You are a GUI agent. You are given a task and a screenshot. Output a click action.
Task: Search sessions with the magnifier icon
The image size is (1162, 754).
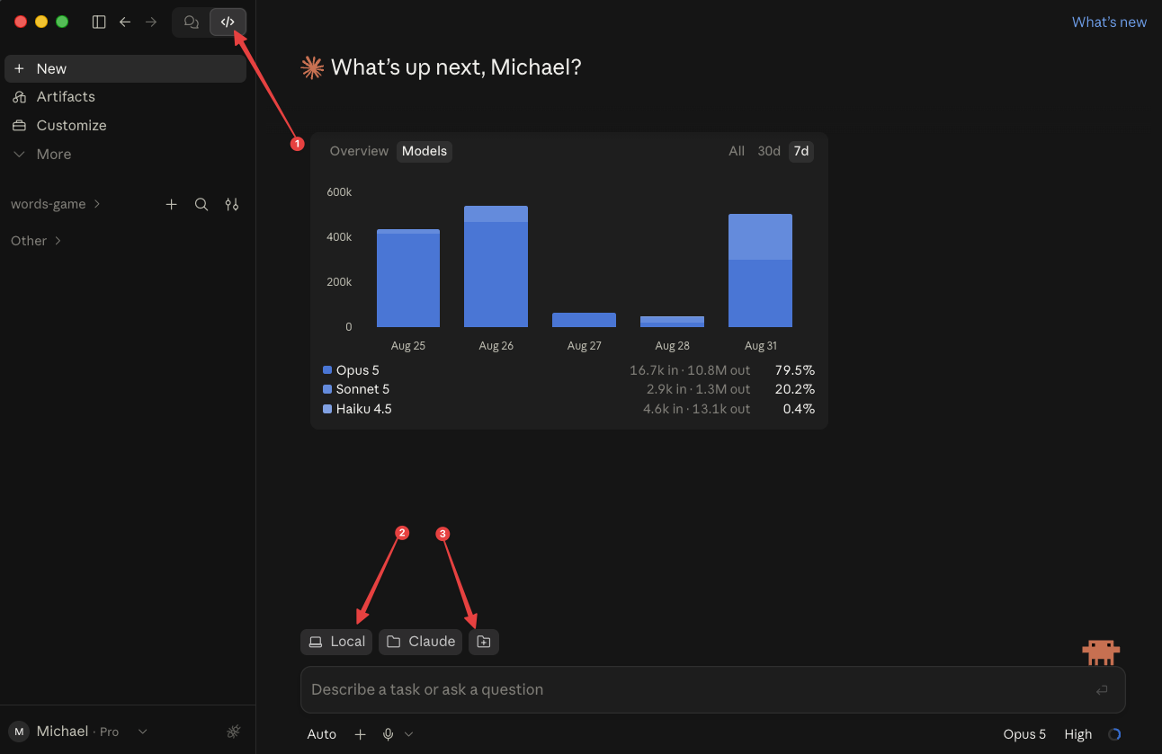point(201,204)
